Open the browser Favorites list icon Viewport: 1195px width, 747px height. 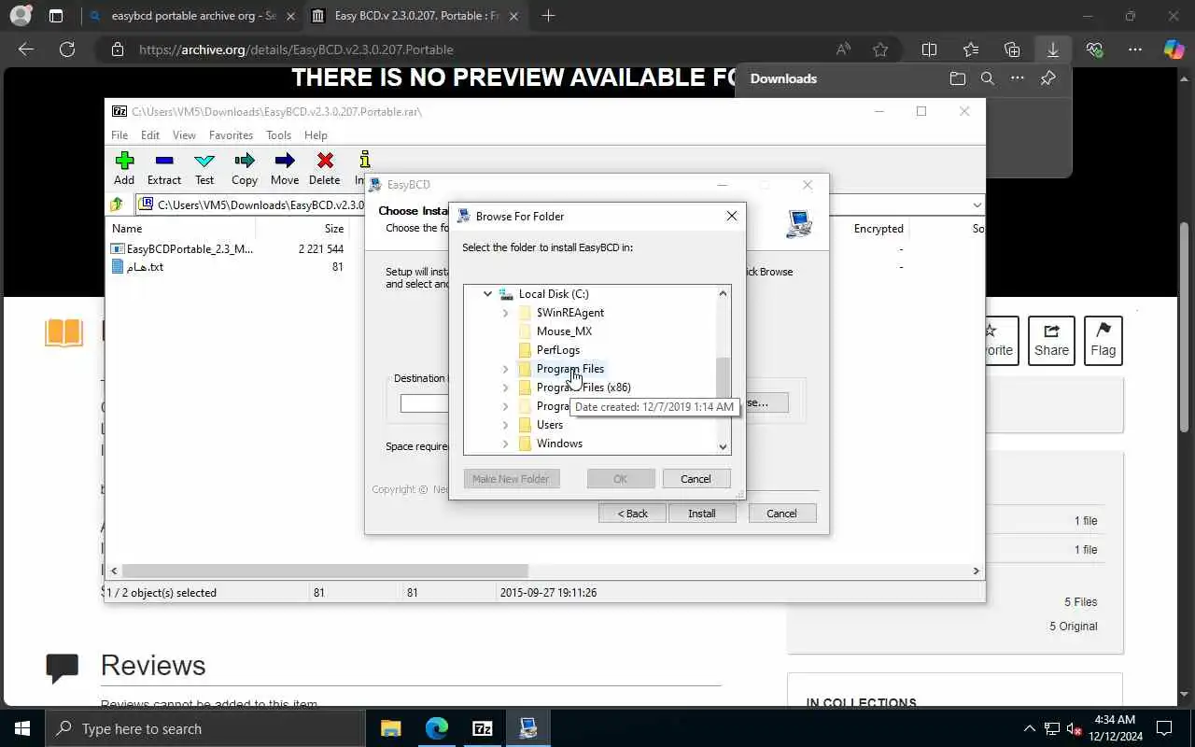pyautogui.click(x=971, y=49)
